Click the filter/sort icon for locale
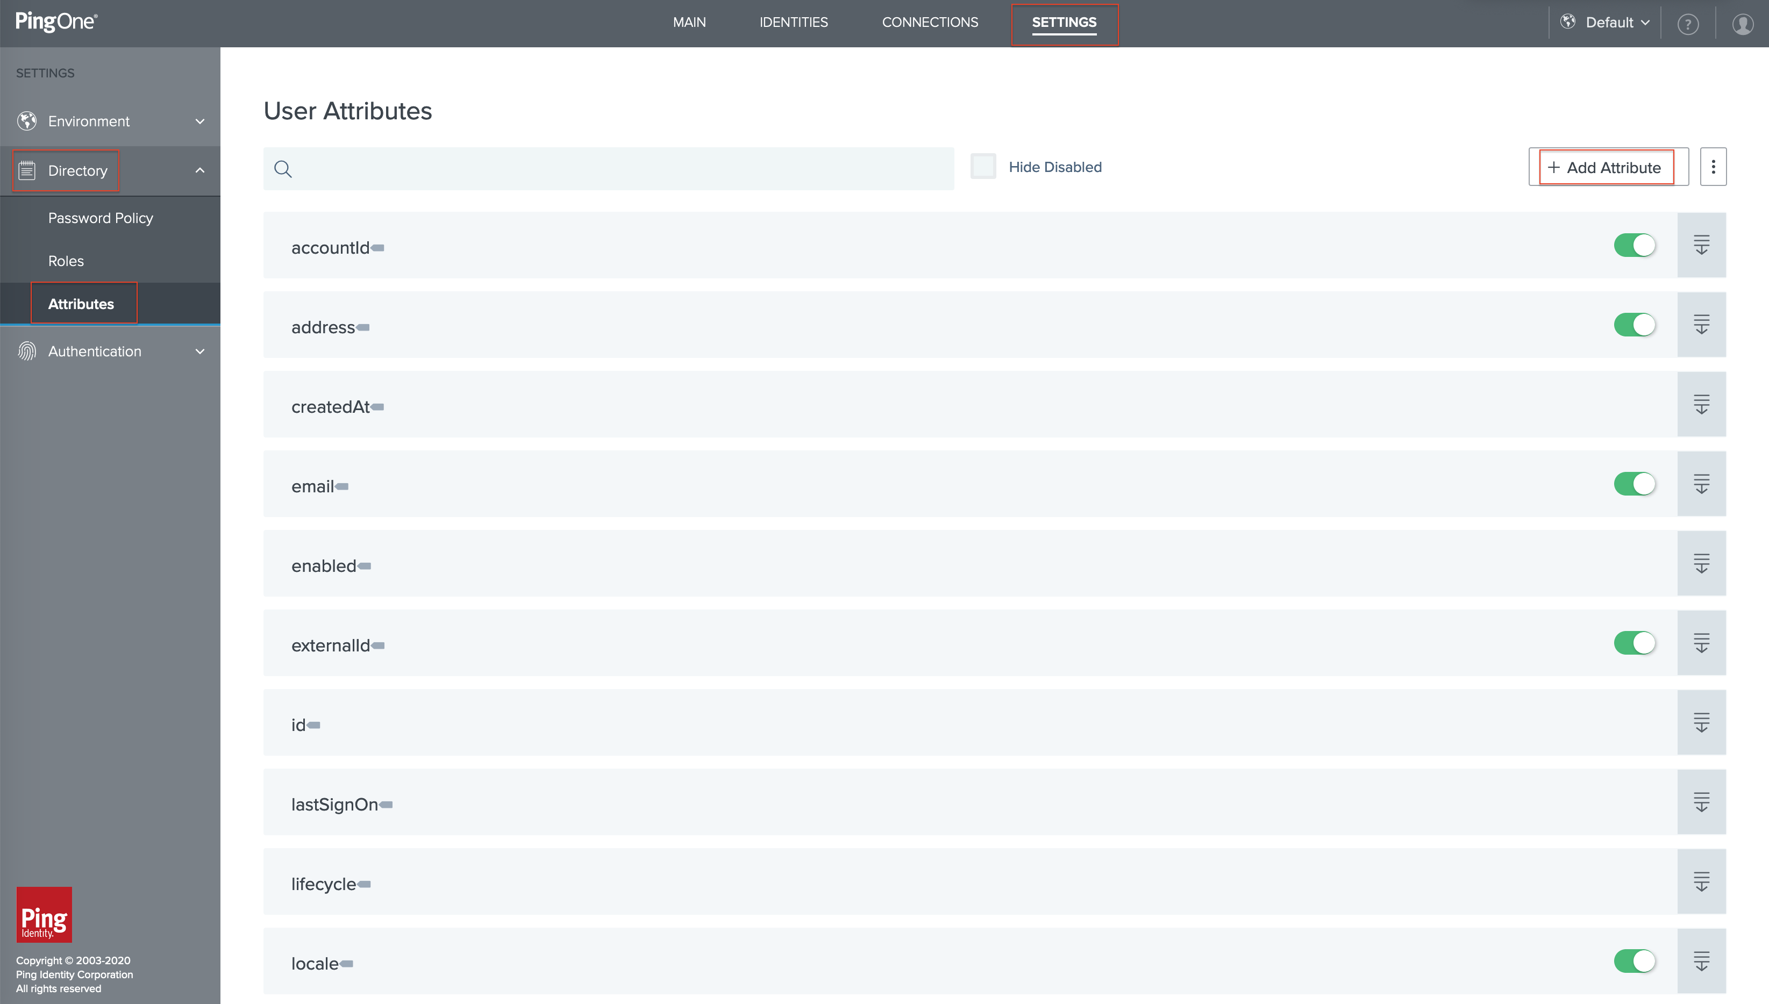 coord(1702,962)
